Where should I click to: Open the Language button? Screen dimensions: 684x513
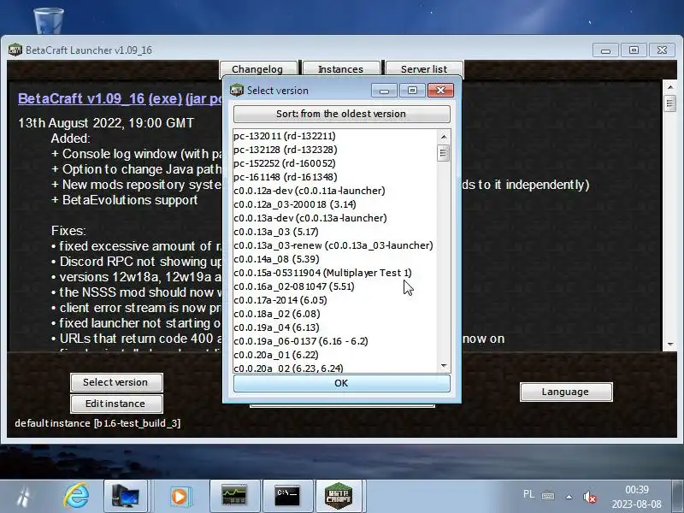tap(566, 392)
